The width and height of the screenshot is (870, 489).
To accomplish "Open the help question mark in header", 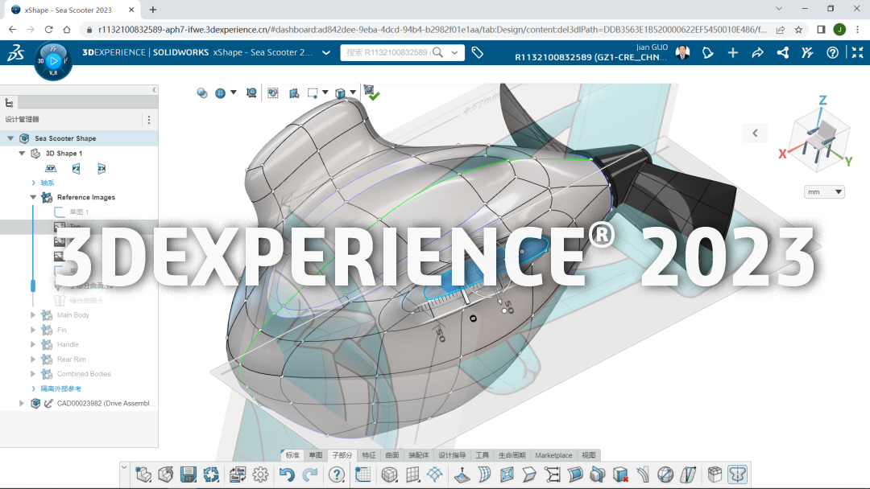I will pyautogui.click(x=832, y=52).
